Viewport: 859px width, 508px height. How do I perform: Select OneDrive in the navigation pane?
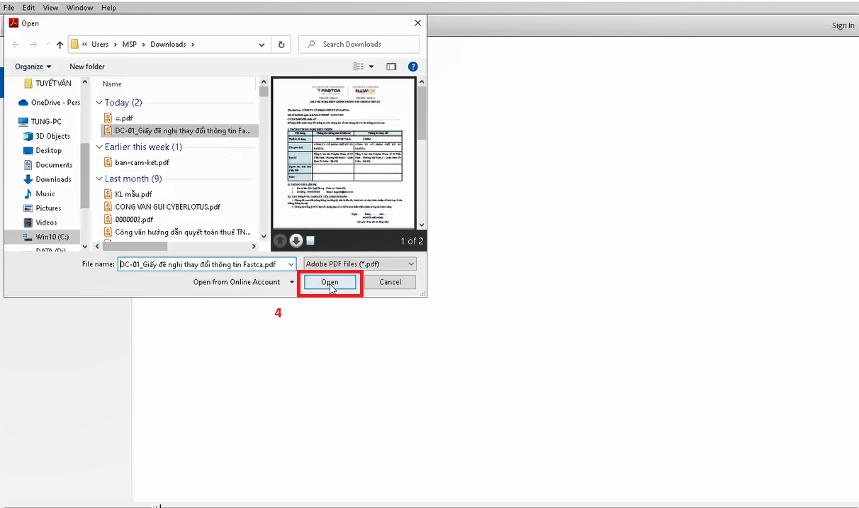pyautogui.click(x=55, y=103)
